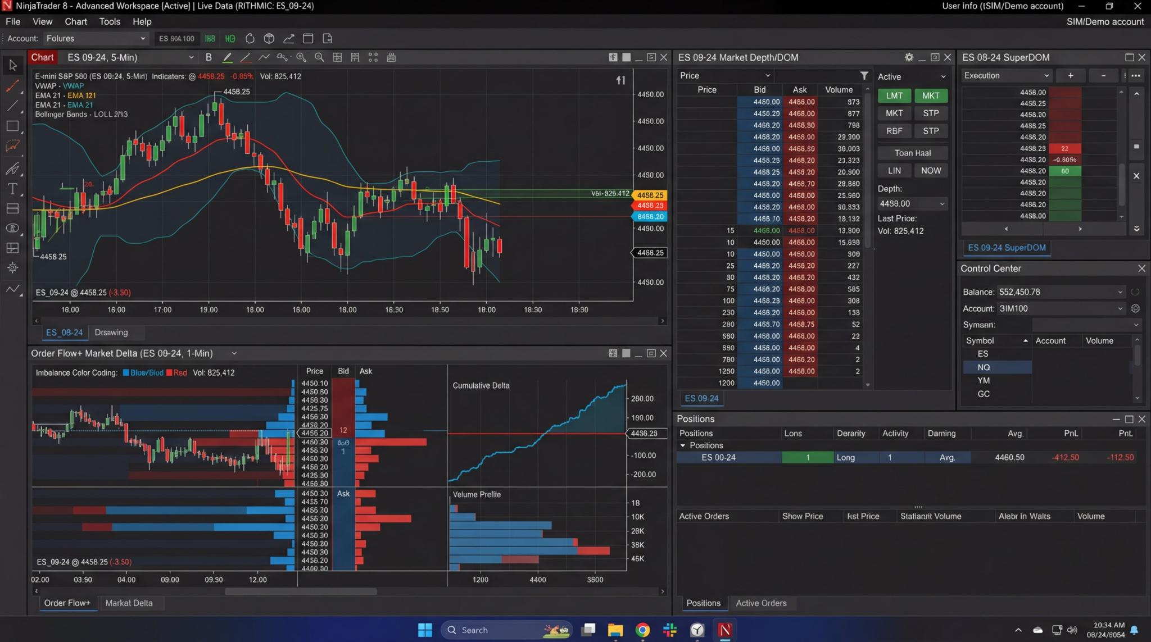Select the rectangle drawing tool
Screen dimensions: 1151x642
12,126
